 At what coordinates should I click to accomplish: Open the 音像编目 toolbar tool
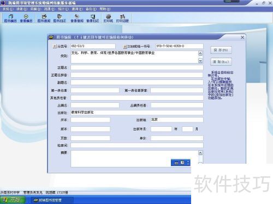(x=26, y=18)
